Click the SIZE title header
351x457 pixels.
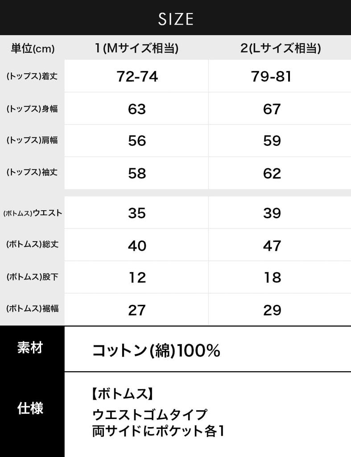pos(175,18)
